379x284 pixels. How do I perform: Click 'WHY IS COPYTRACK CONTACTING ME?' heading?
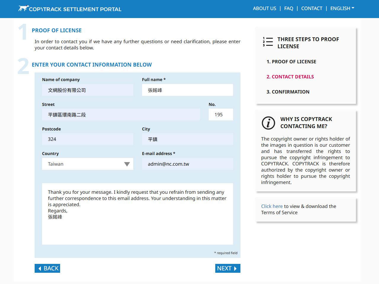[306, 123]
